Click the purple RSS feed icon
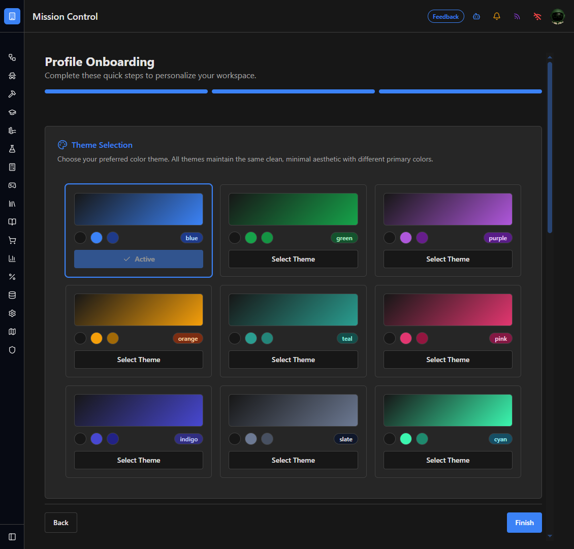574x549 pixels. click(x=517, y=16)
